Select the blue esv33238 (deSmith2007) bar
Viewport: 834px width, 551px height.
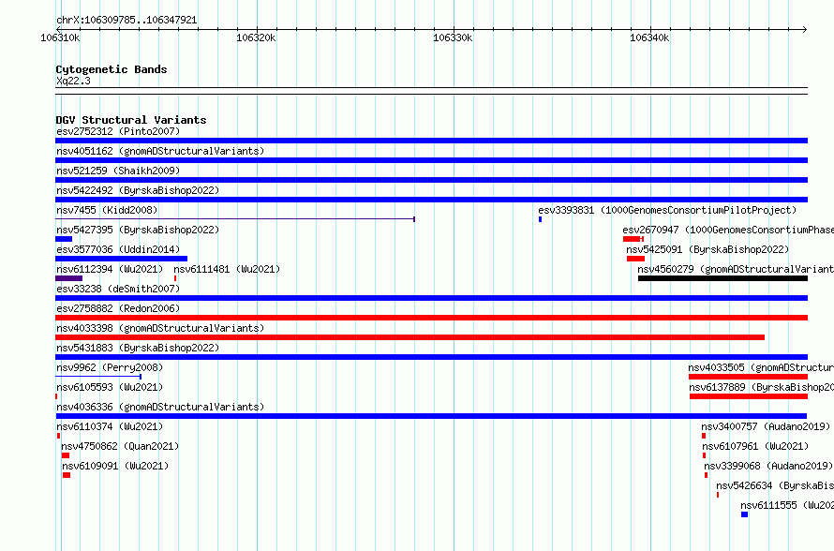(431, 298)
